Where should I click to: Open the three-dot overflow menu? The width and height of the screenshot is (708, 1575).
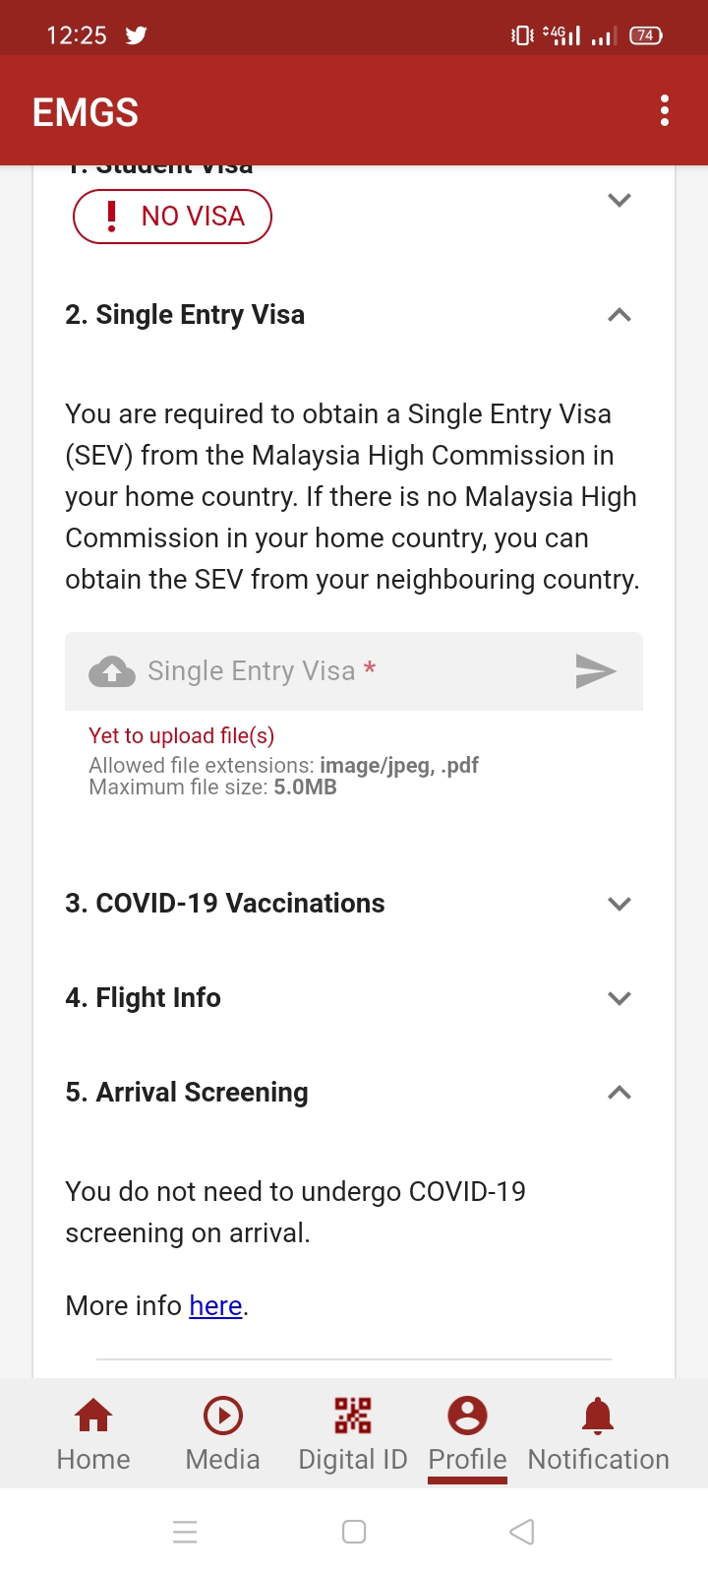pos(665,110)
